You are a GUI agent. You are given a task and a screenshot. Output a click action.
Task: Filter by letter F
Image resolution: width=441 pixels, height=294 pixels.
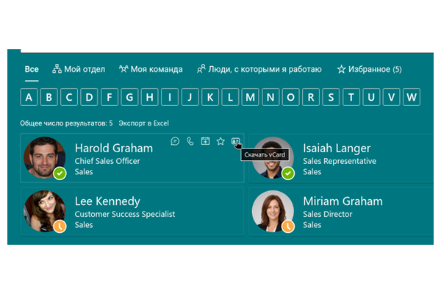click(x=110, y=97)
